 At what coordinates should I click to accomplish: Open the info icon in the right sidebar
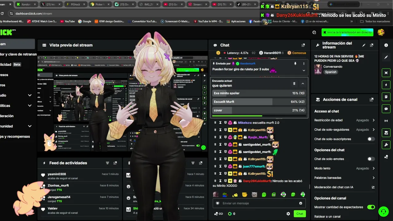pos(386,45)
